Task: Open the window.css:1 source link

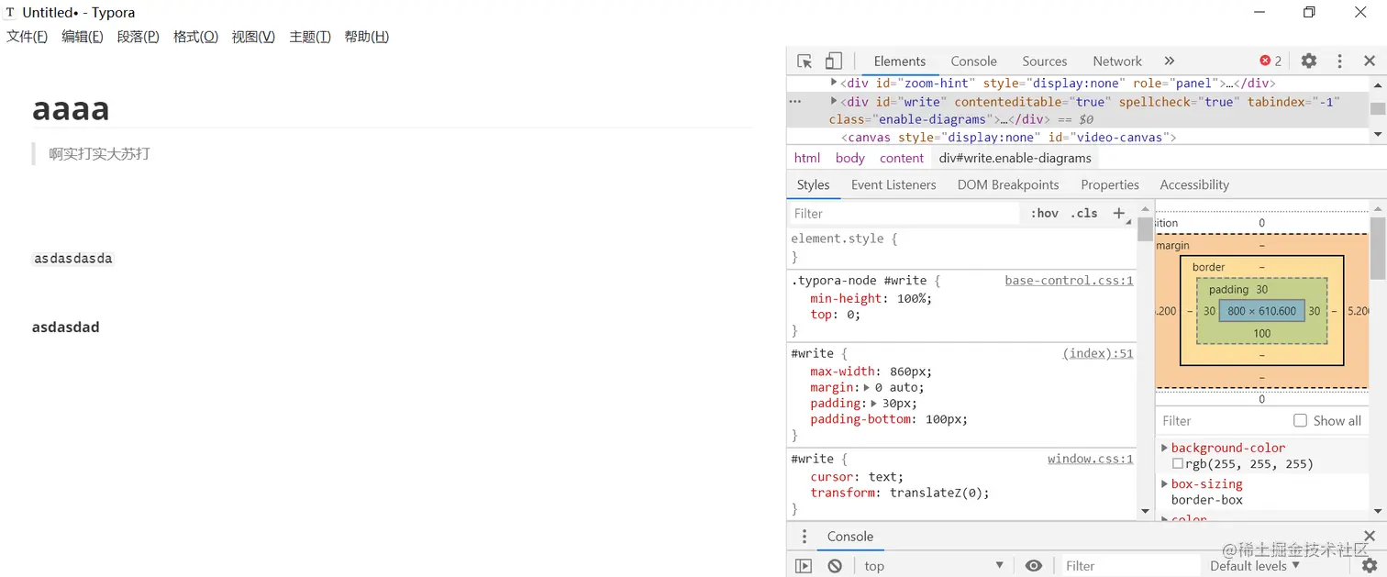Action: [x=1091, y=459]
